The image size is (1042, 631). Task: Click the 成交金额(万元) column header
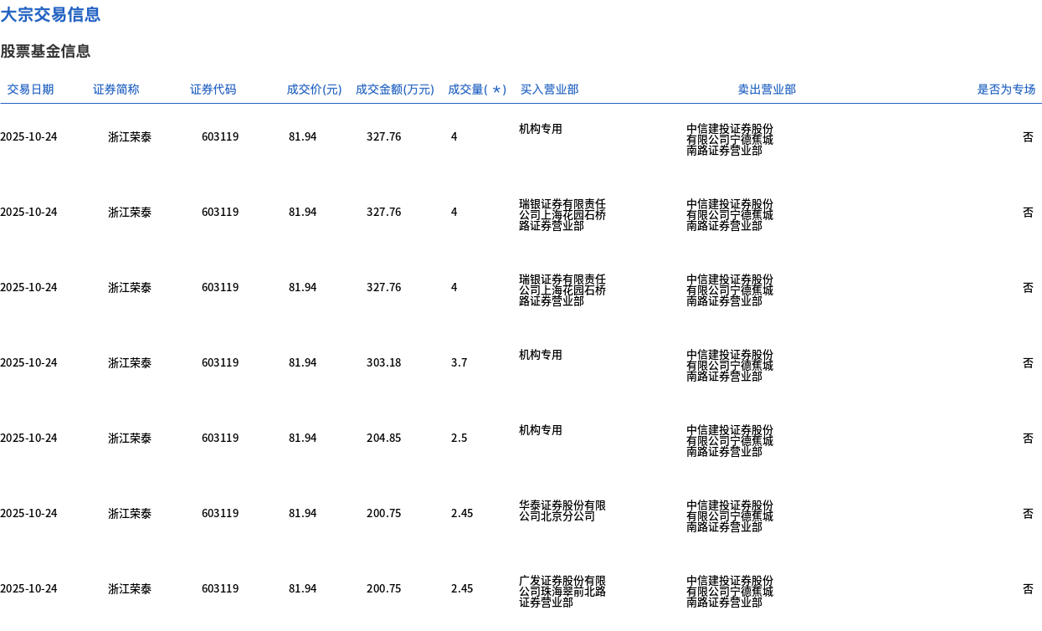click(x=395, y=90)
